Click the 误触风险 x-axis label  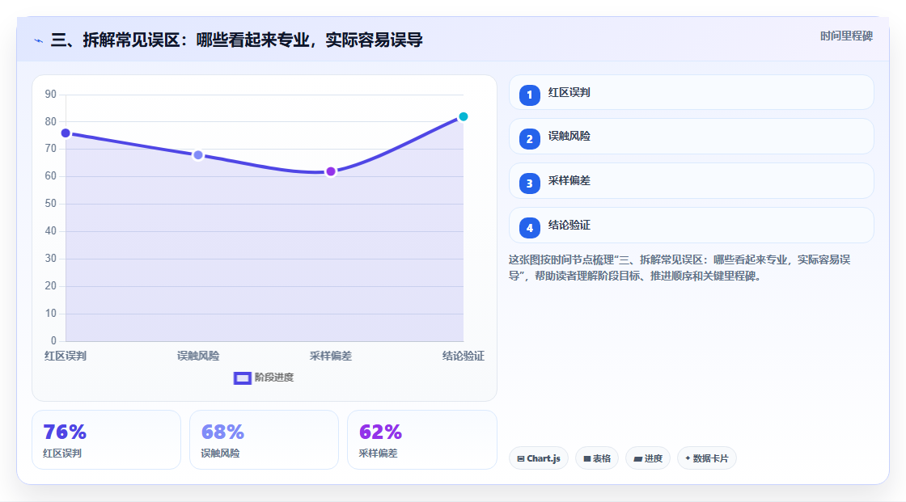(198, 356)
